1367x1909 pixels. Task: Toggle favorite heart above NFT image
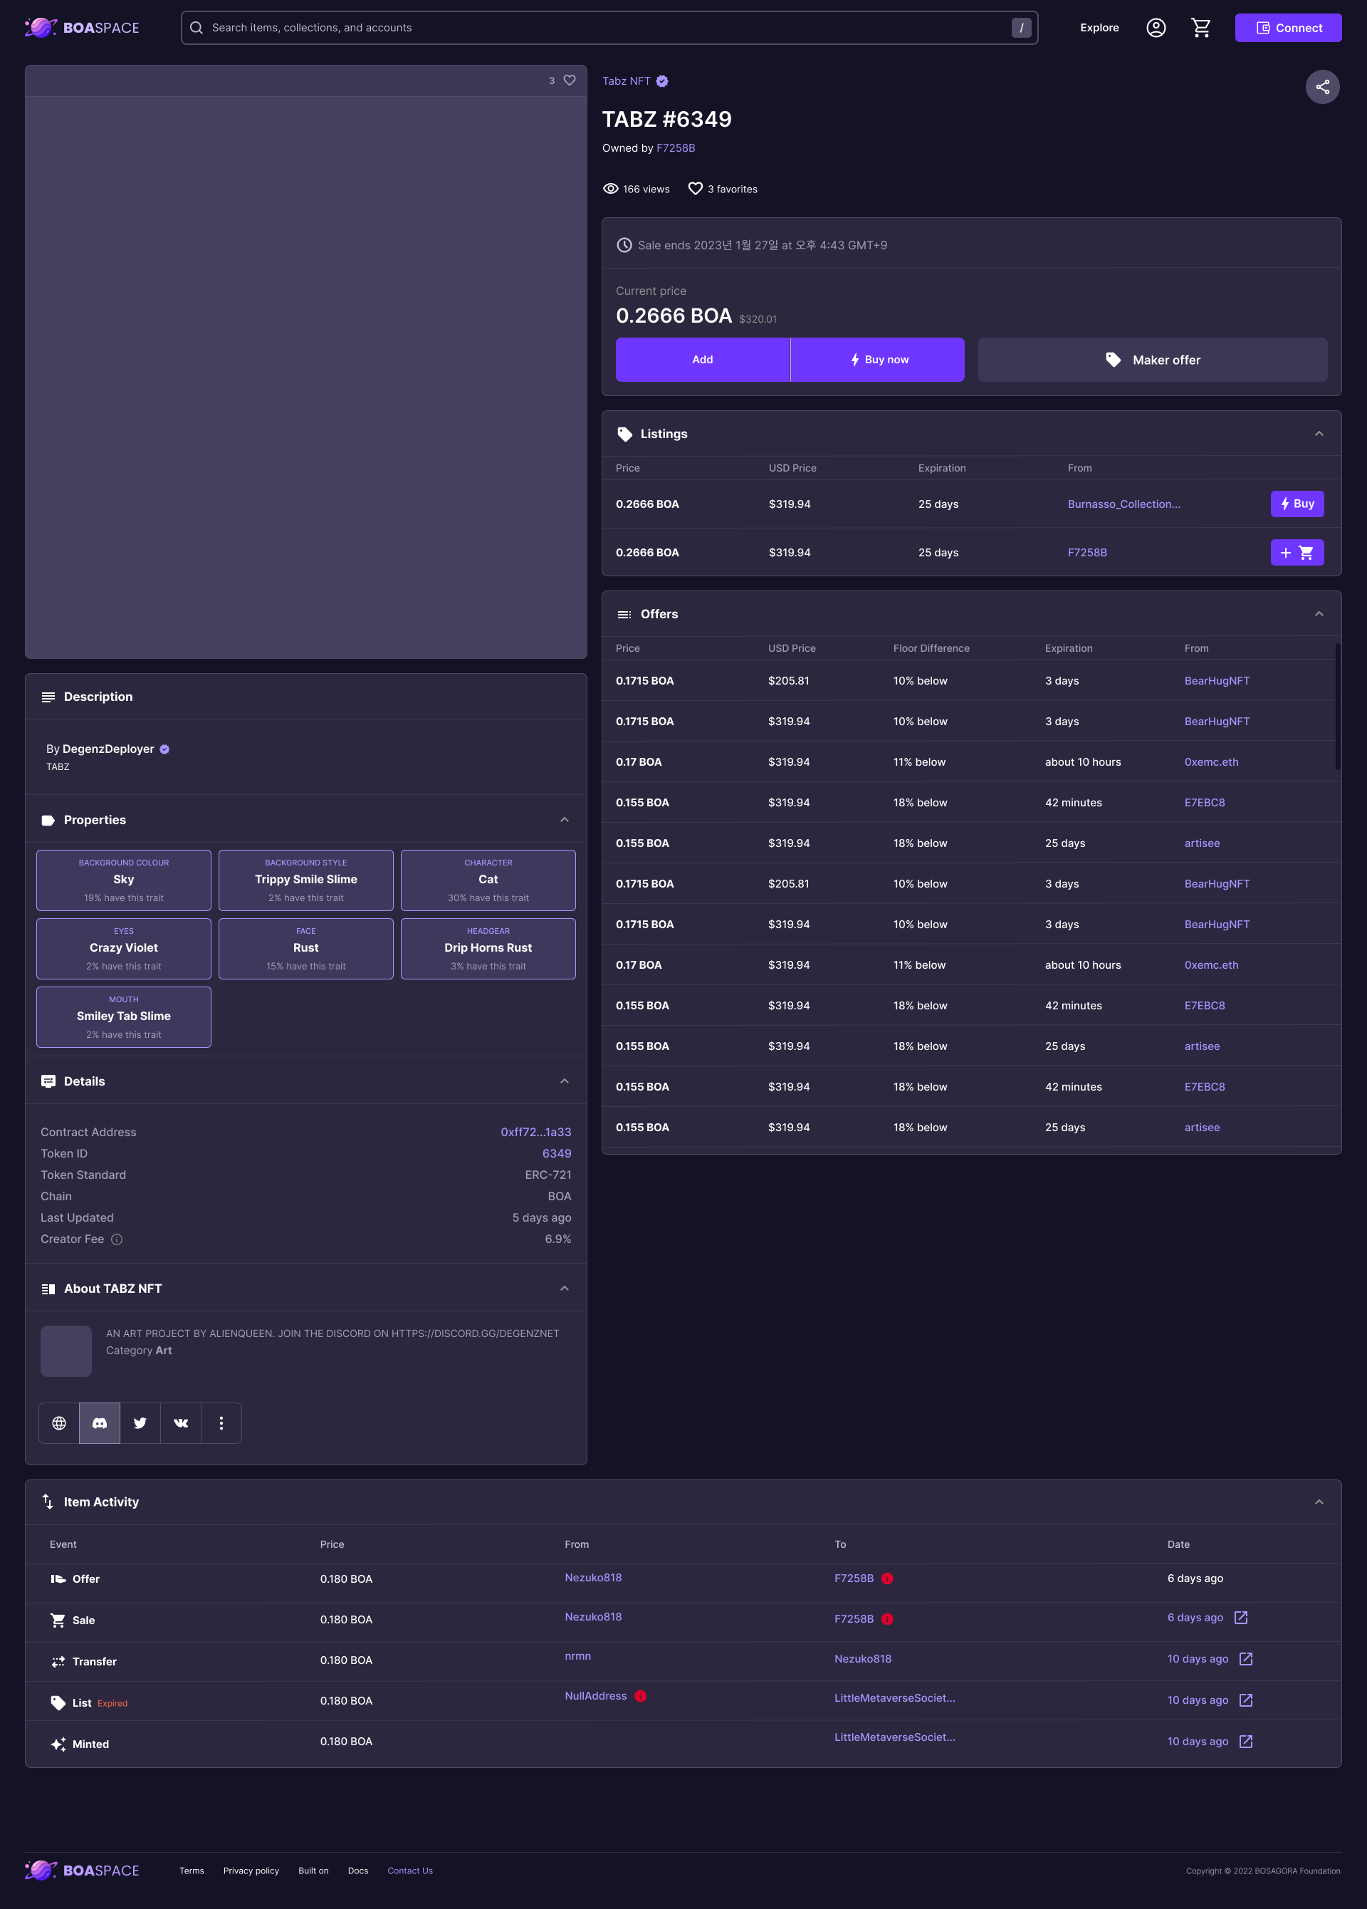click(x=570, y=80)
